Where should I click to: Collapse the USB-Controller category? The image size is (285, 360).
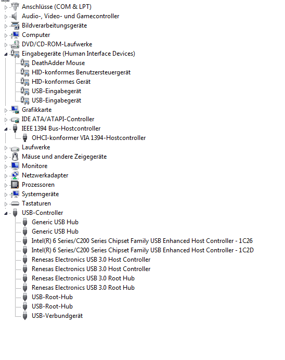coord(6,213)
